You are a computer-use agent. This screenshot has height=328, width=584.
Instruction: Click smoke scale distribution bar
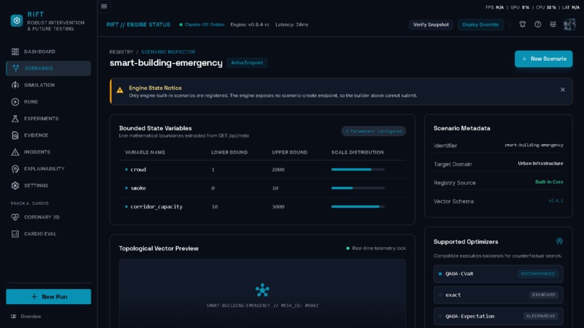point(358,188)
